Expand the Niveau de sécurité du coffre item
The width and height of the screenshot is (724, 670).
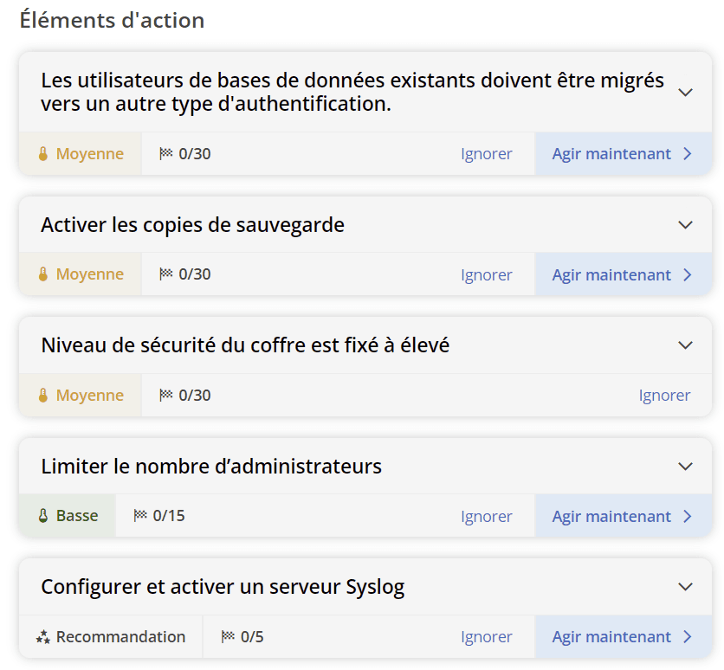(x=686, y=344)
